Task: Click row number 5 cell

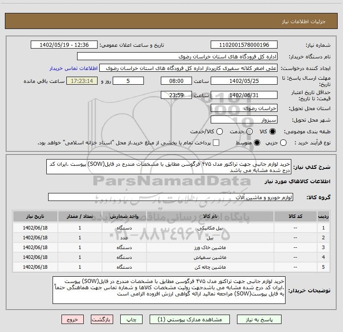Action: tap(323, 267)
